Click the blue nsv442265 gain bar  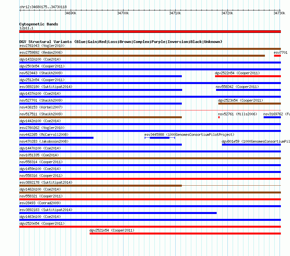click(x=56, y=138)
